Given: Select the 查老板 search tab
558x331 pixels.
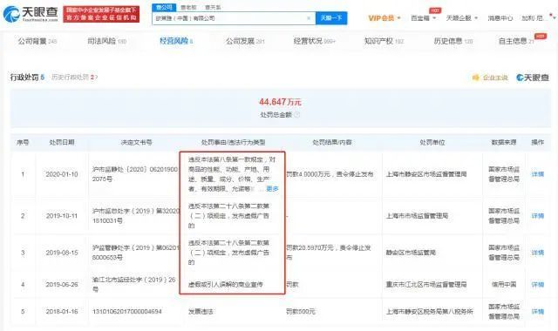Looking at the screenshot, I should pos(188,7).
